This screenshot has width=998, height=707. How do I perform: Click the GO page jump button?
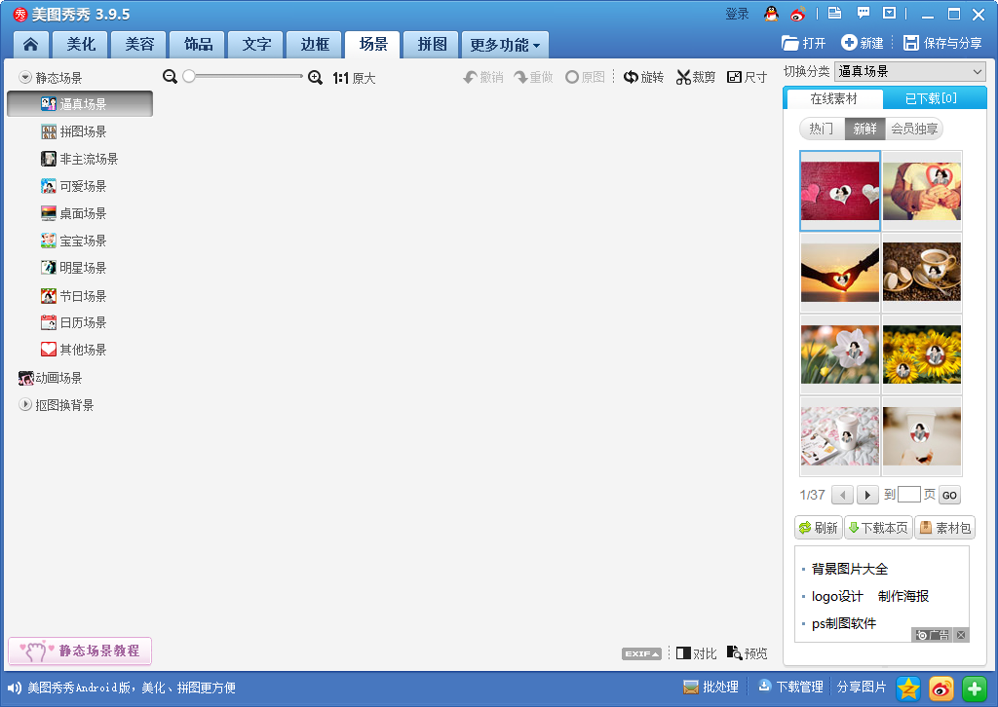pos(949,496)
